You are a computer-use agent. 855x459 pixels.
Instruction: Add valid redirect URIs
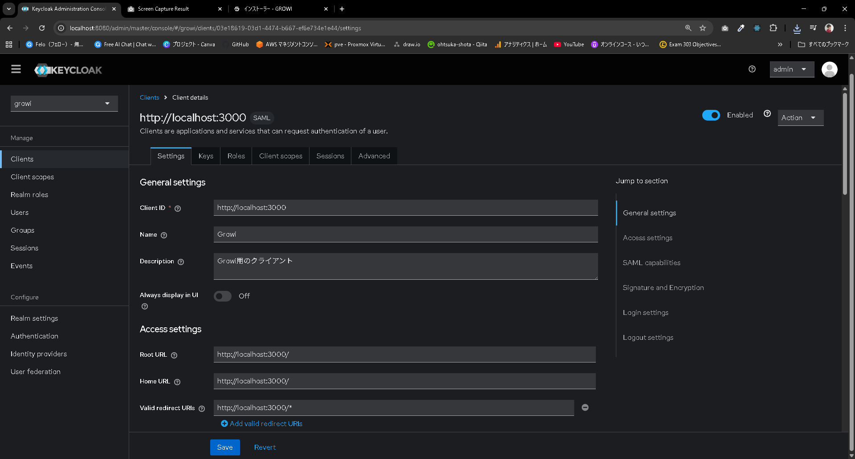(x=262, y=424)
